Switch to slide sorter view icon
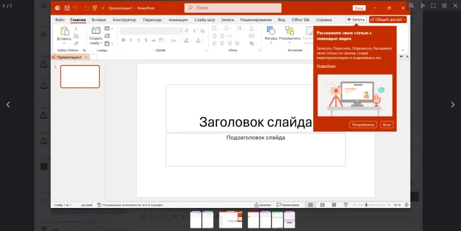The image size is (461, 231). (322, 205)
